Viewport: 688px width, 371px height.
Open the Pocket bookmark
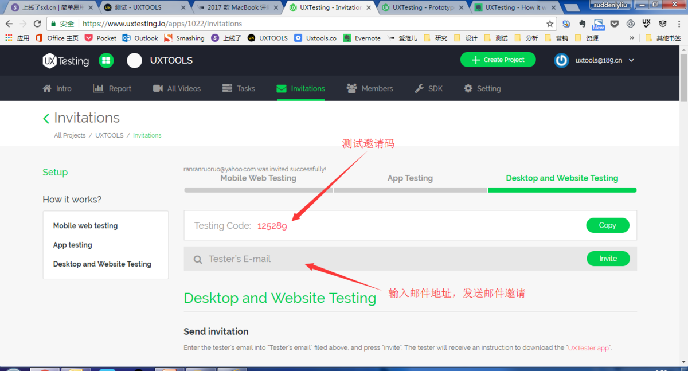[x=100, y=38]
